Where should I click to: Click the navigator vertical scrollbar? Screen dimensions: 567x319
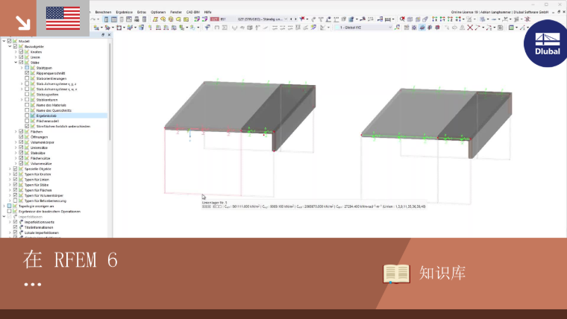coord(110,90)
